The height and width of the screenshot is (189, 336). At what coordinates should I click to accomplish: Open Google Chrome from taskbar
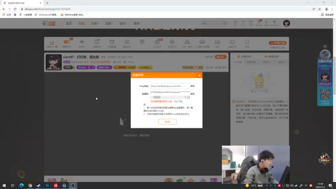(x=30, y=186)
